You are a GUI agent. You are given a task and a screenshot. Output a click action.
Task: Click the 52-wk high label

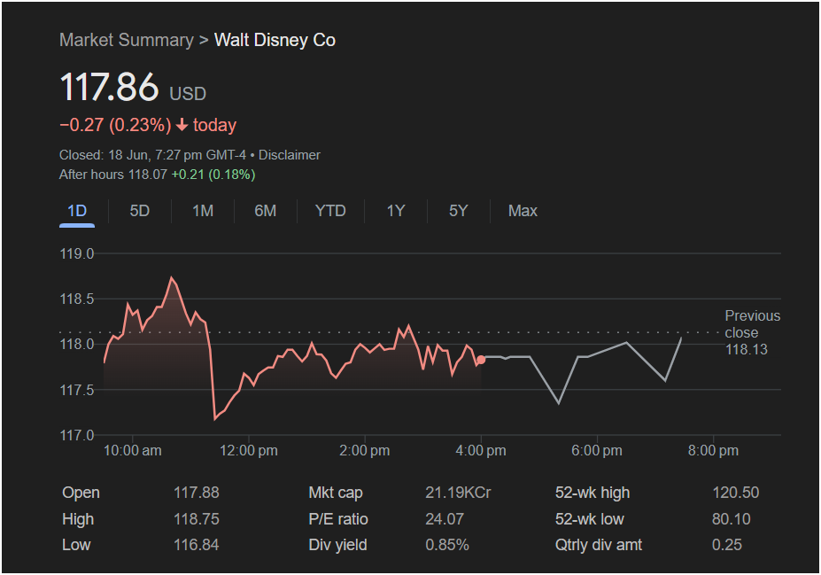tap(593, 493)
